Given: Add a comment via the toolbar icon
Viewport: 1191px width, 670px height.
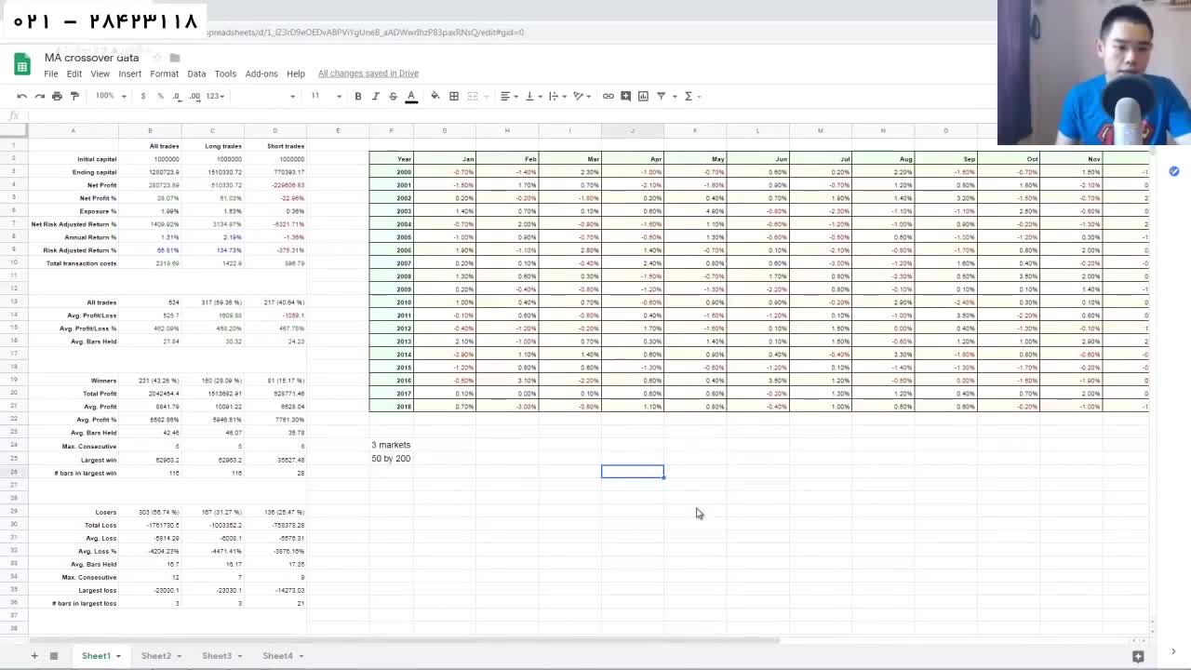Looking at the screenshot, I should coord(625,96).
